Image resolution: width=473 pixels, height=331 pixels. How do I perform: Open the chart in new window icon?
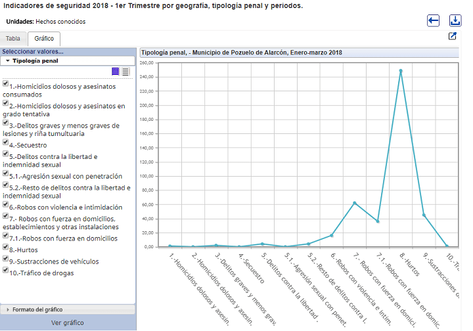coord(453,36)
